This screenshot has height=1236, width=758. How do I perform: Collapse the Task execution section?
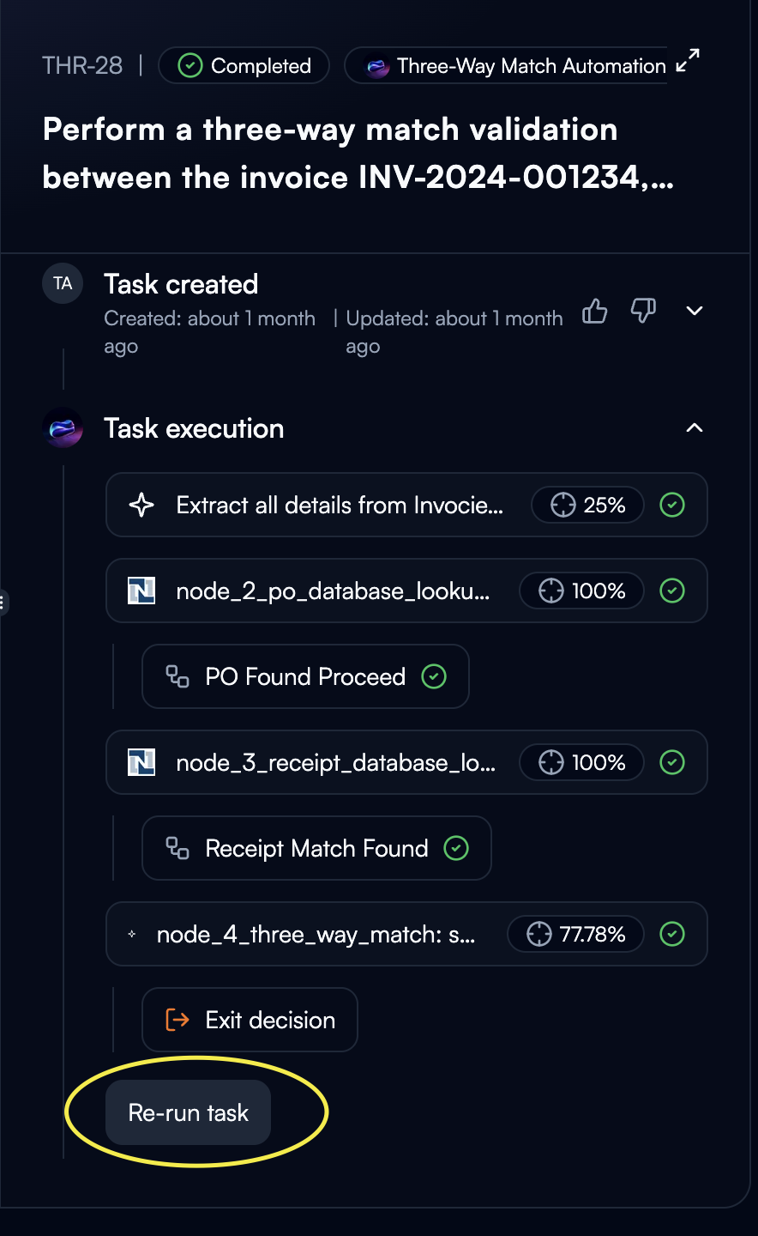695,427
